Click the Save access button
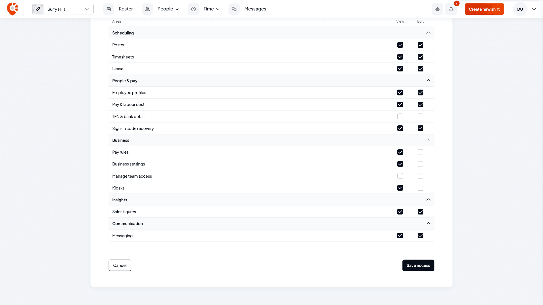The width and height of the screenshot is (543, 305). [418, 265]
